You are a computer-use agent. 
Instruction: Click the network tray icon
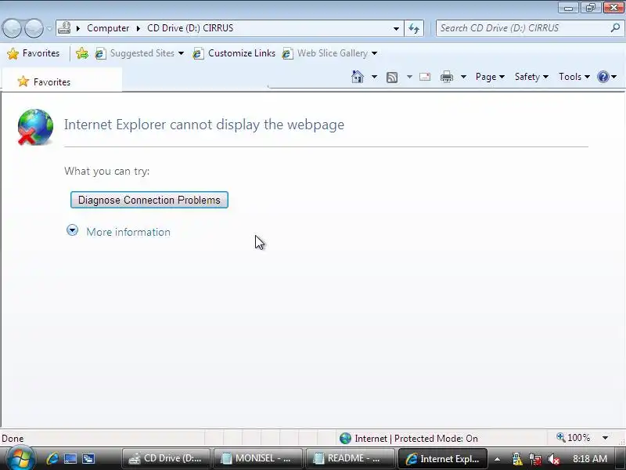(535, 459)
